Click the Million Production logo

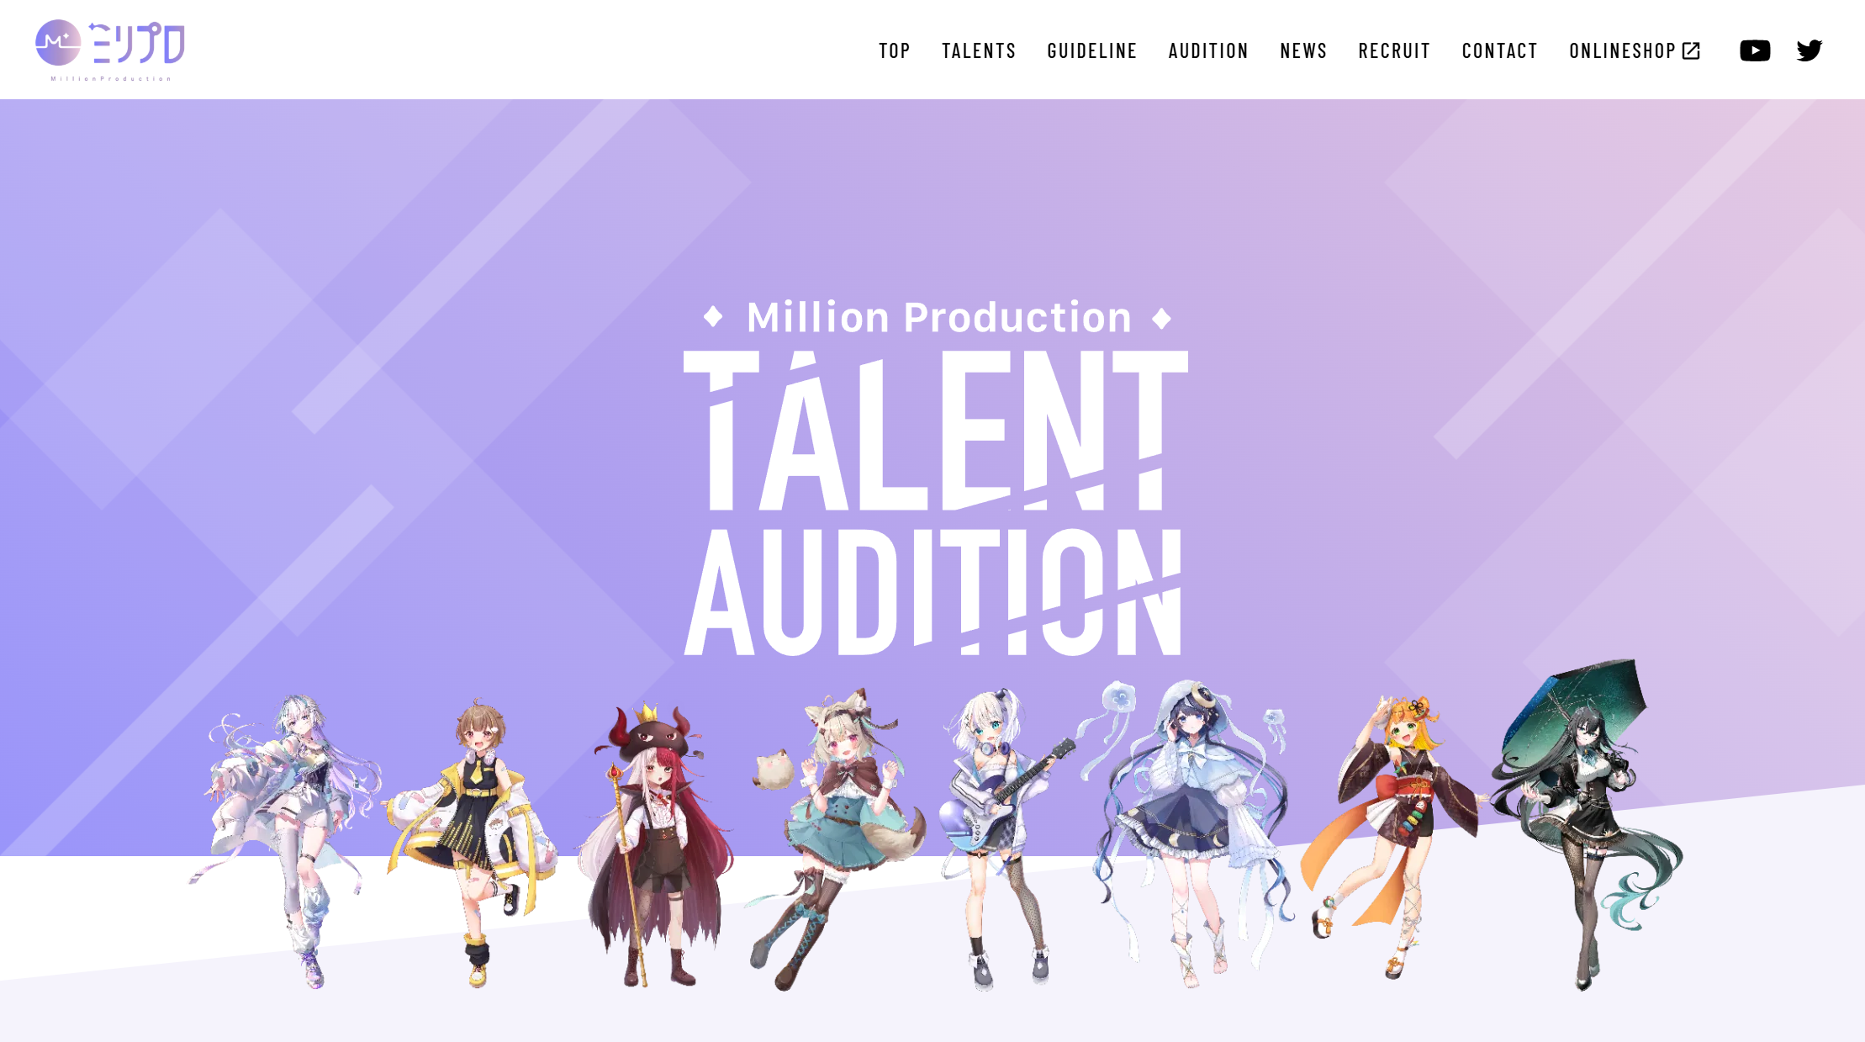point(110,50)
